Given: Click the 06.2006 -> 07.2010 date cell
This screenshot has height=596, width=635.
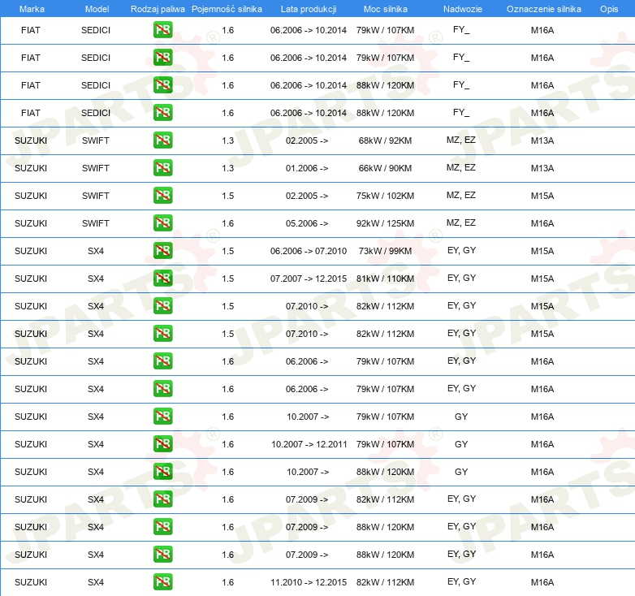Looking at the screenshot, I should pyautogui.click(x=309, y=251).
